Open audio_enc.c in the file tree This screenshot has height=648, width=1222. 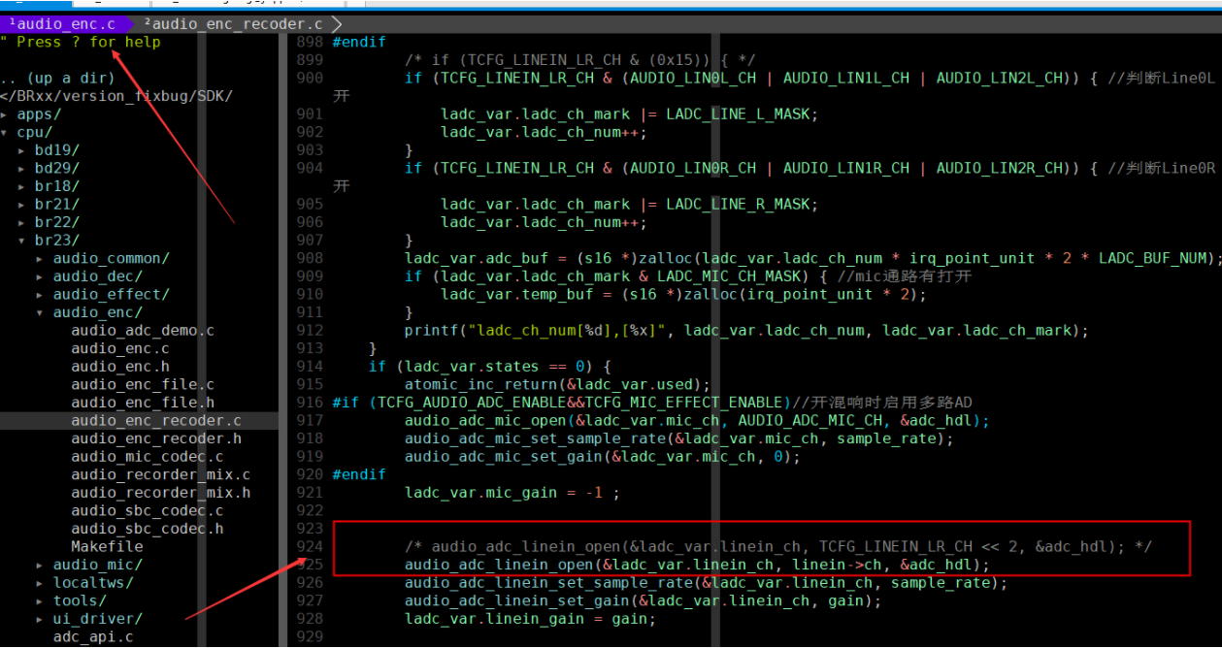120,348
